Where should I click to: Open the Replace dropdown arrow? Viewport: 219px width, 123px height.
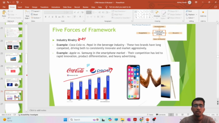point(196,14)
